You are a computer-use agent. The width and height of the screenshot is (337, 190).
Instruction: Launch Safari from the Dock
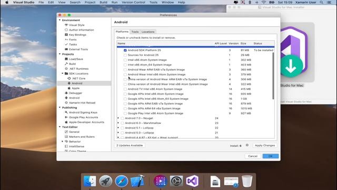(x=122, y=181)
